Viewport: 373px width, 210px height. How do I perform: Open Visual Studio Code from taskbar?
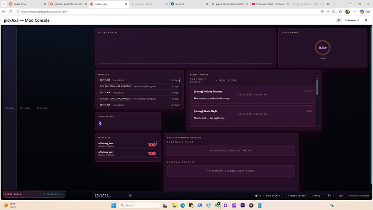(x=217, y=205)
